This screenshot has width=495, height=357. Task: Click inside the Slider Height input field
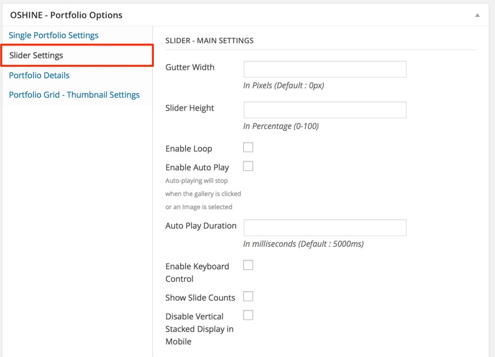(324, 110)
